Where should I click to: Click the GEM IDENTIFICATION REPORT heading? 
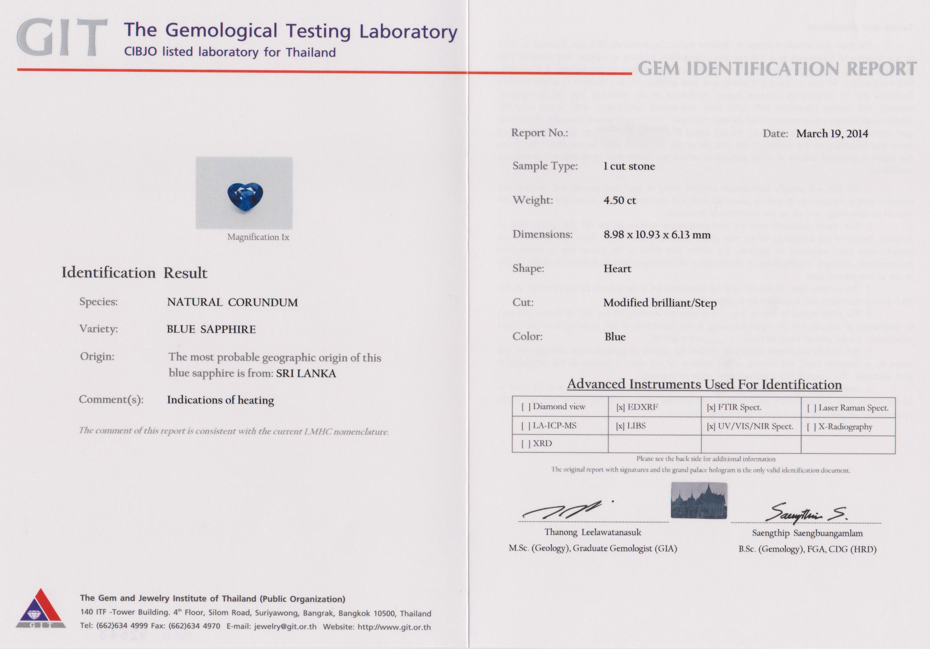[x=777, y=68]
